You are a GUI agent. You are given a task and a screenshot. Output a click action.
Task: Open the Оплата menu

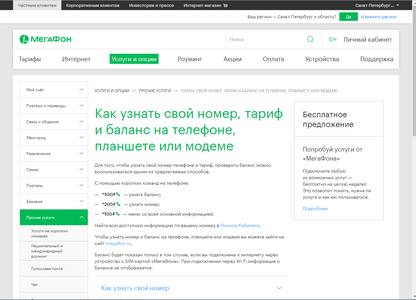point(273,59)
